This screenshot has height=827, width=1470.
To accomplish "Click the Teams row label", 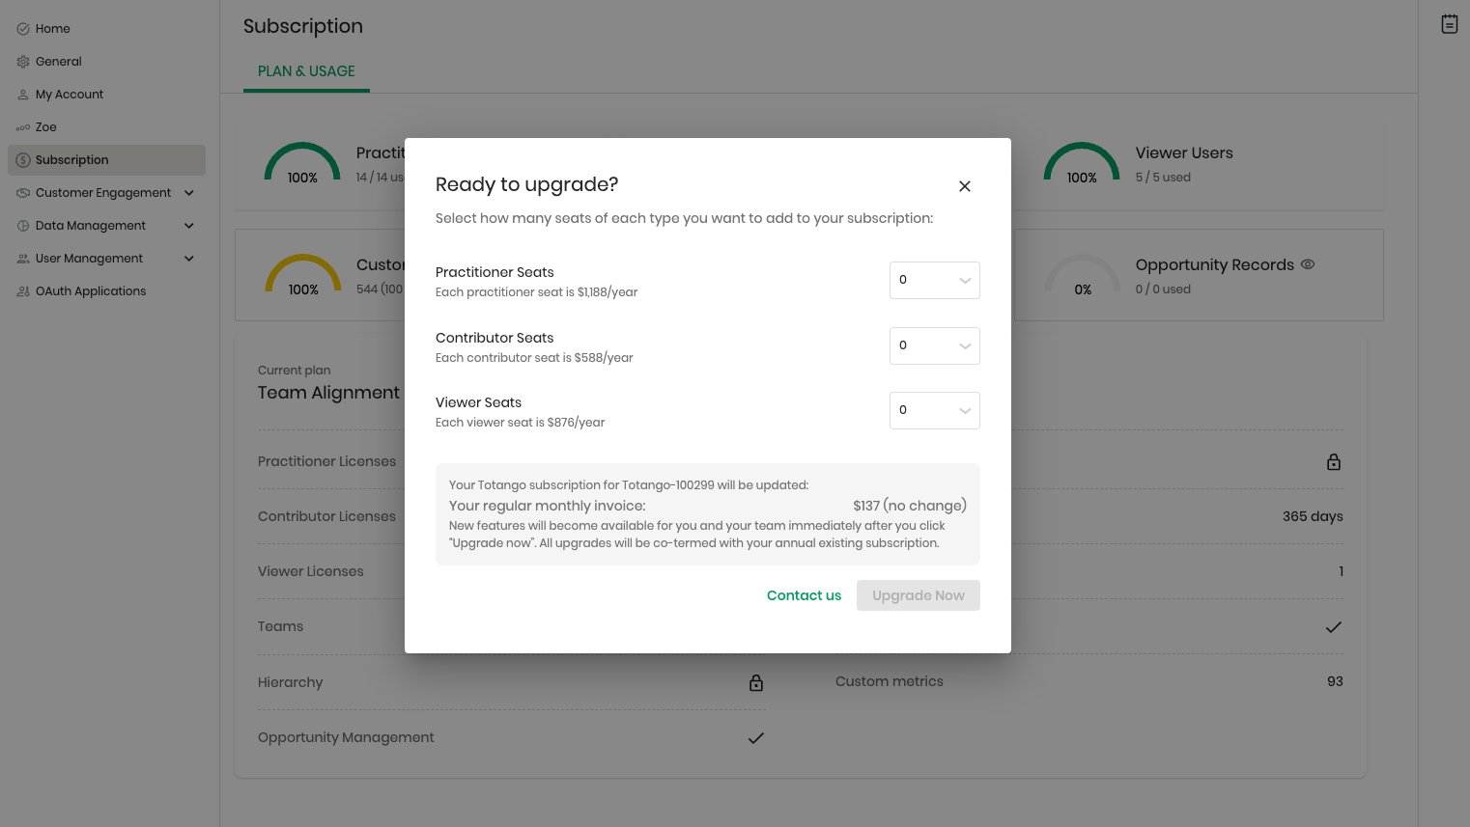I will [280, 626].
